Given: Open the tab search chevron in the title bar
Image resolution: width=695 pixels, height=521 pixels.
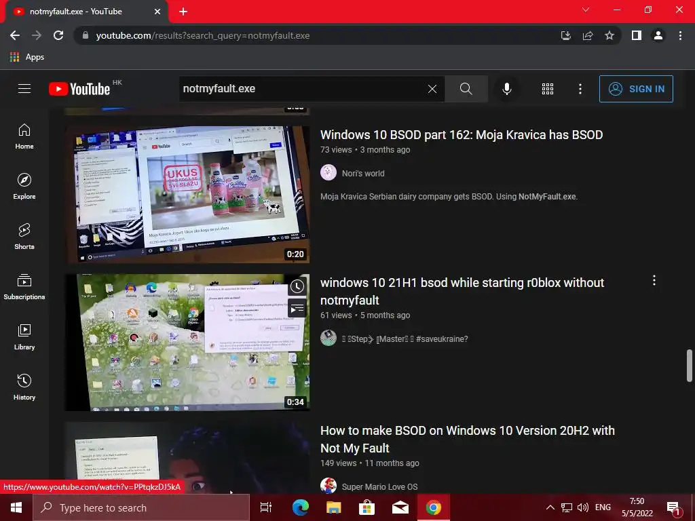Looking at the screenshot, I should [x=586, y=9].
